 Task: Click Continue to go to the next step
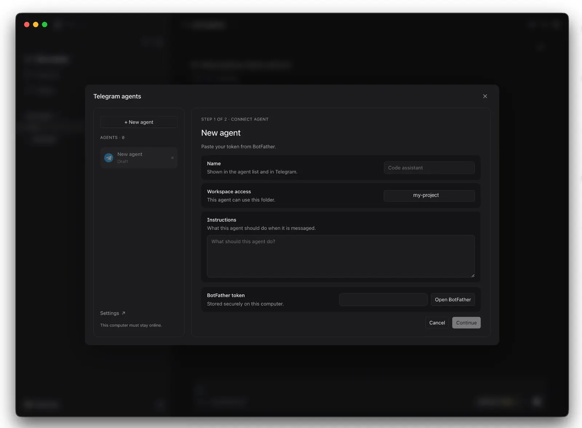466,323
